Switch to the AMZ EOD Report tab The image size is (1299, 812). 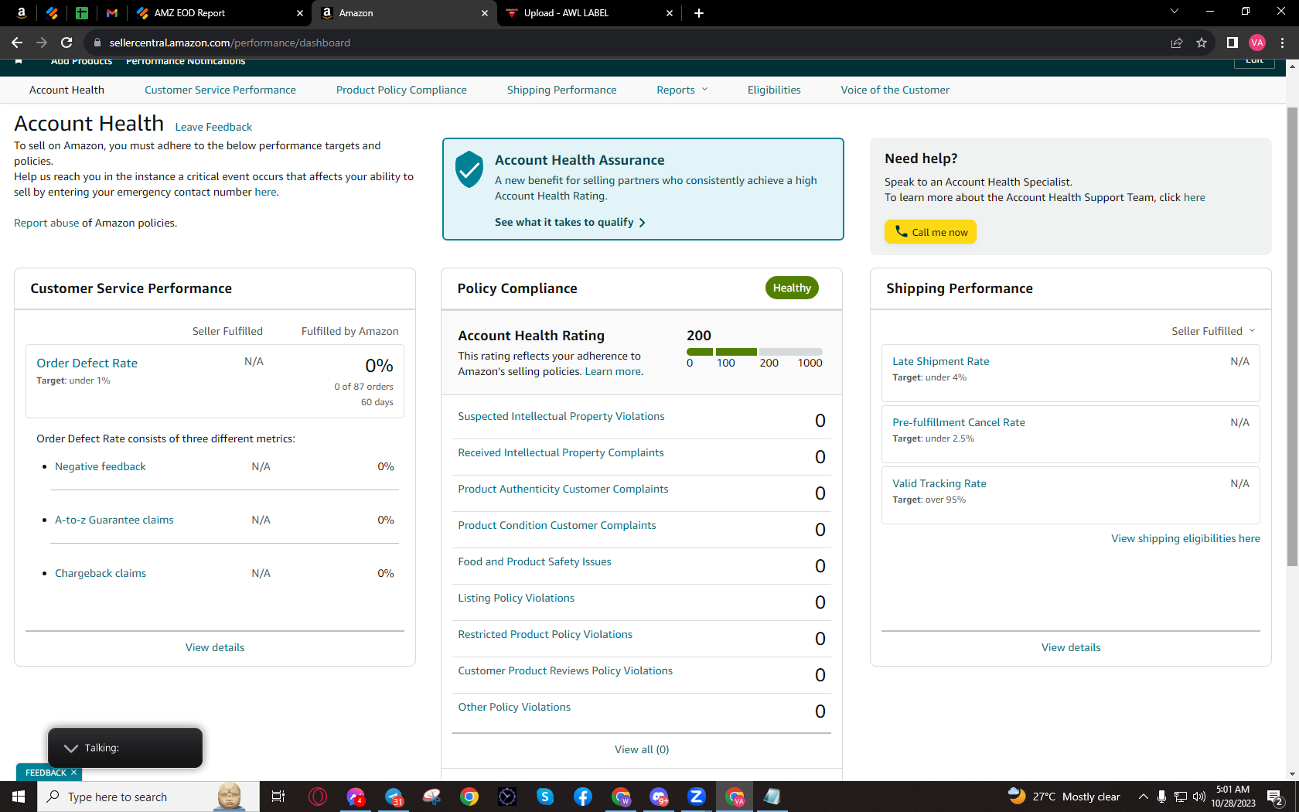220,13
